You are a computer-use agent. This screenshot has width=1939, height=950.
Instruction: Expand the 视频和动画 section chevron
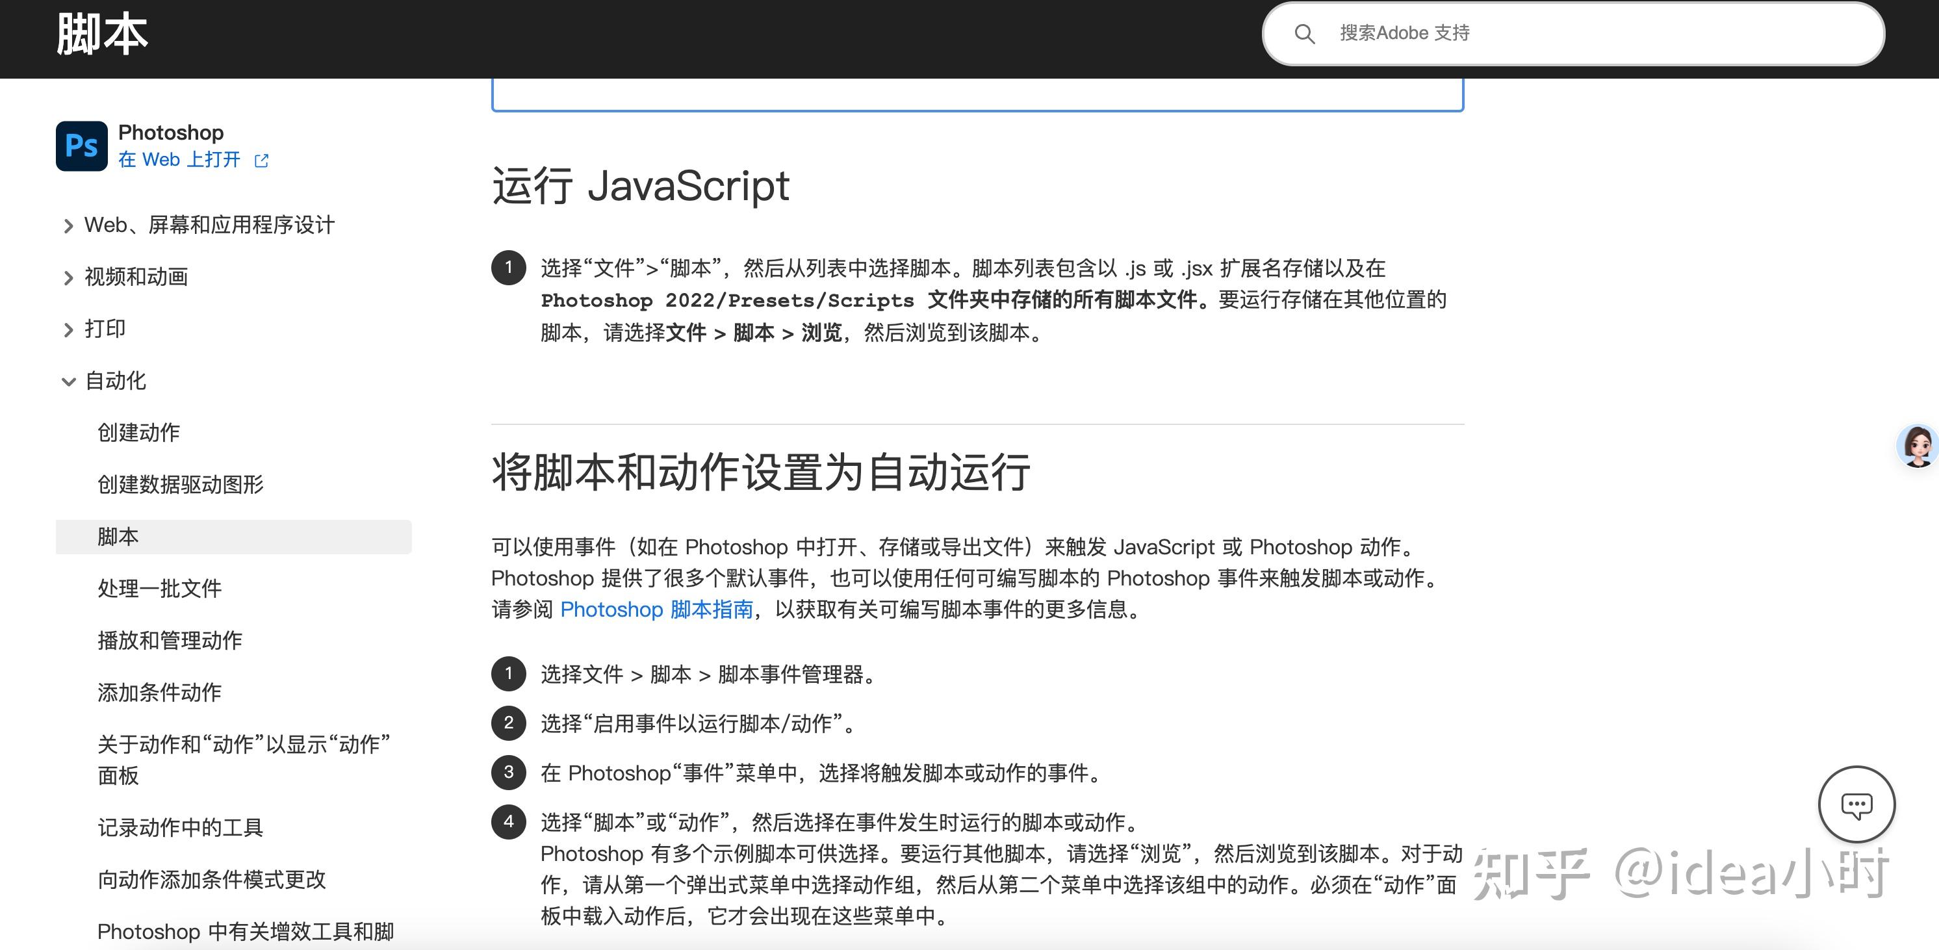[x=68, y=277]
